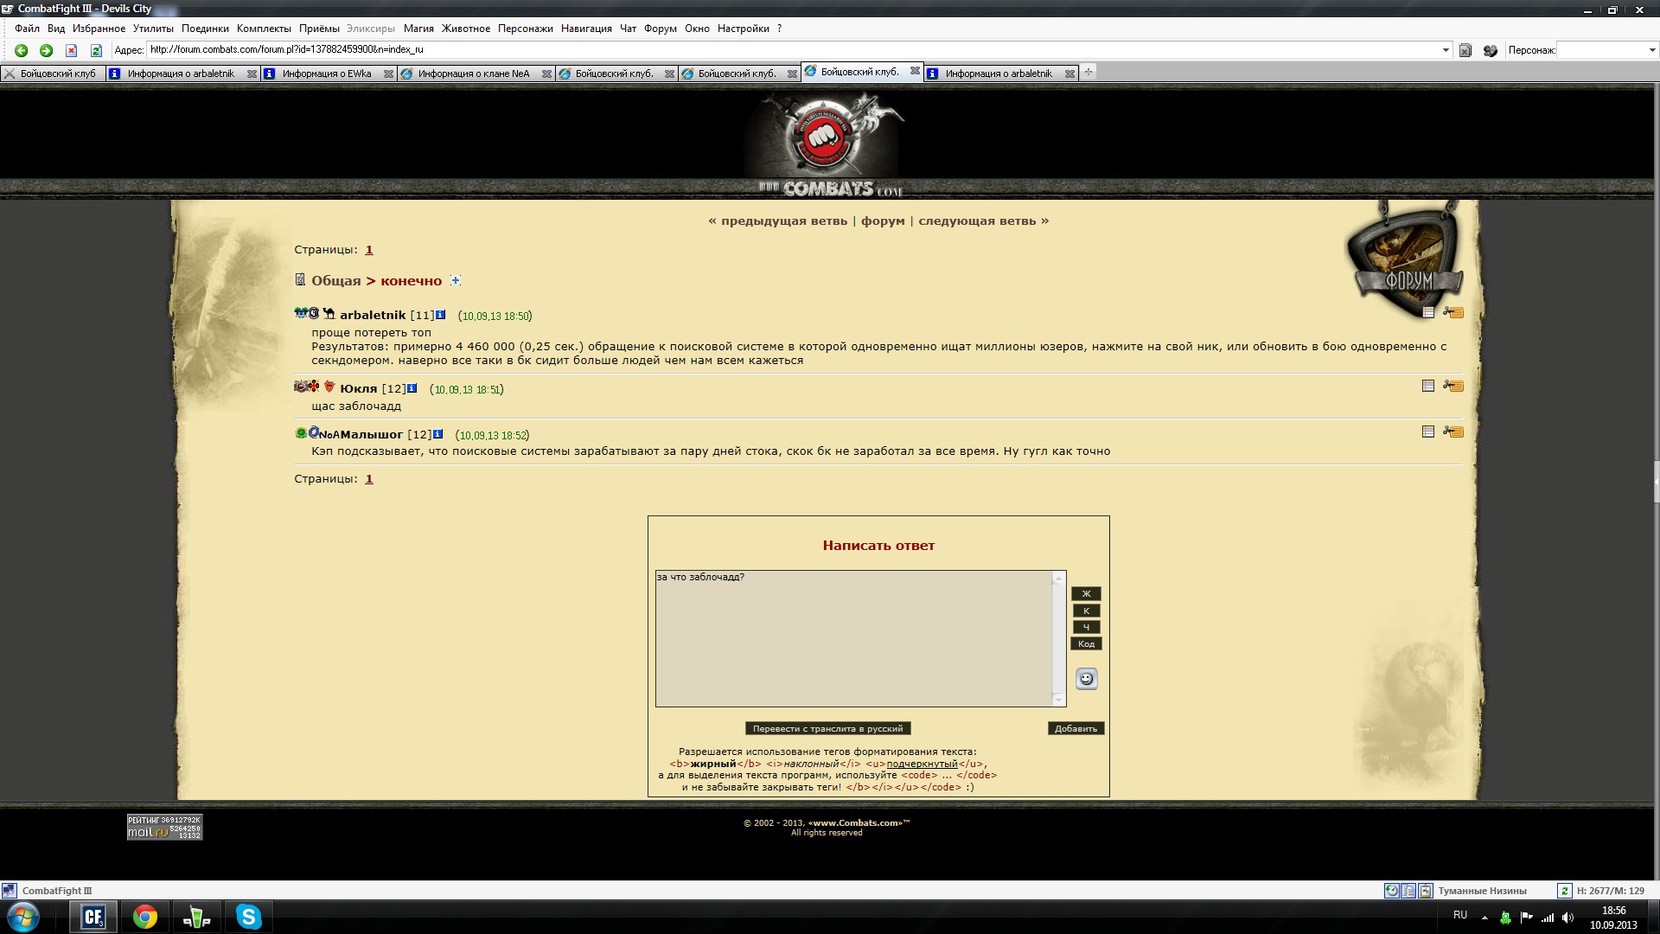This screenshot has width=1660, height=934.
Task: Click clipboard icon in status bar
Action: tap(1426, 891)
